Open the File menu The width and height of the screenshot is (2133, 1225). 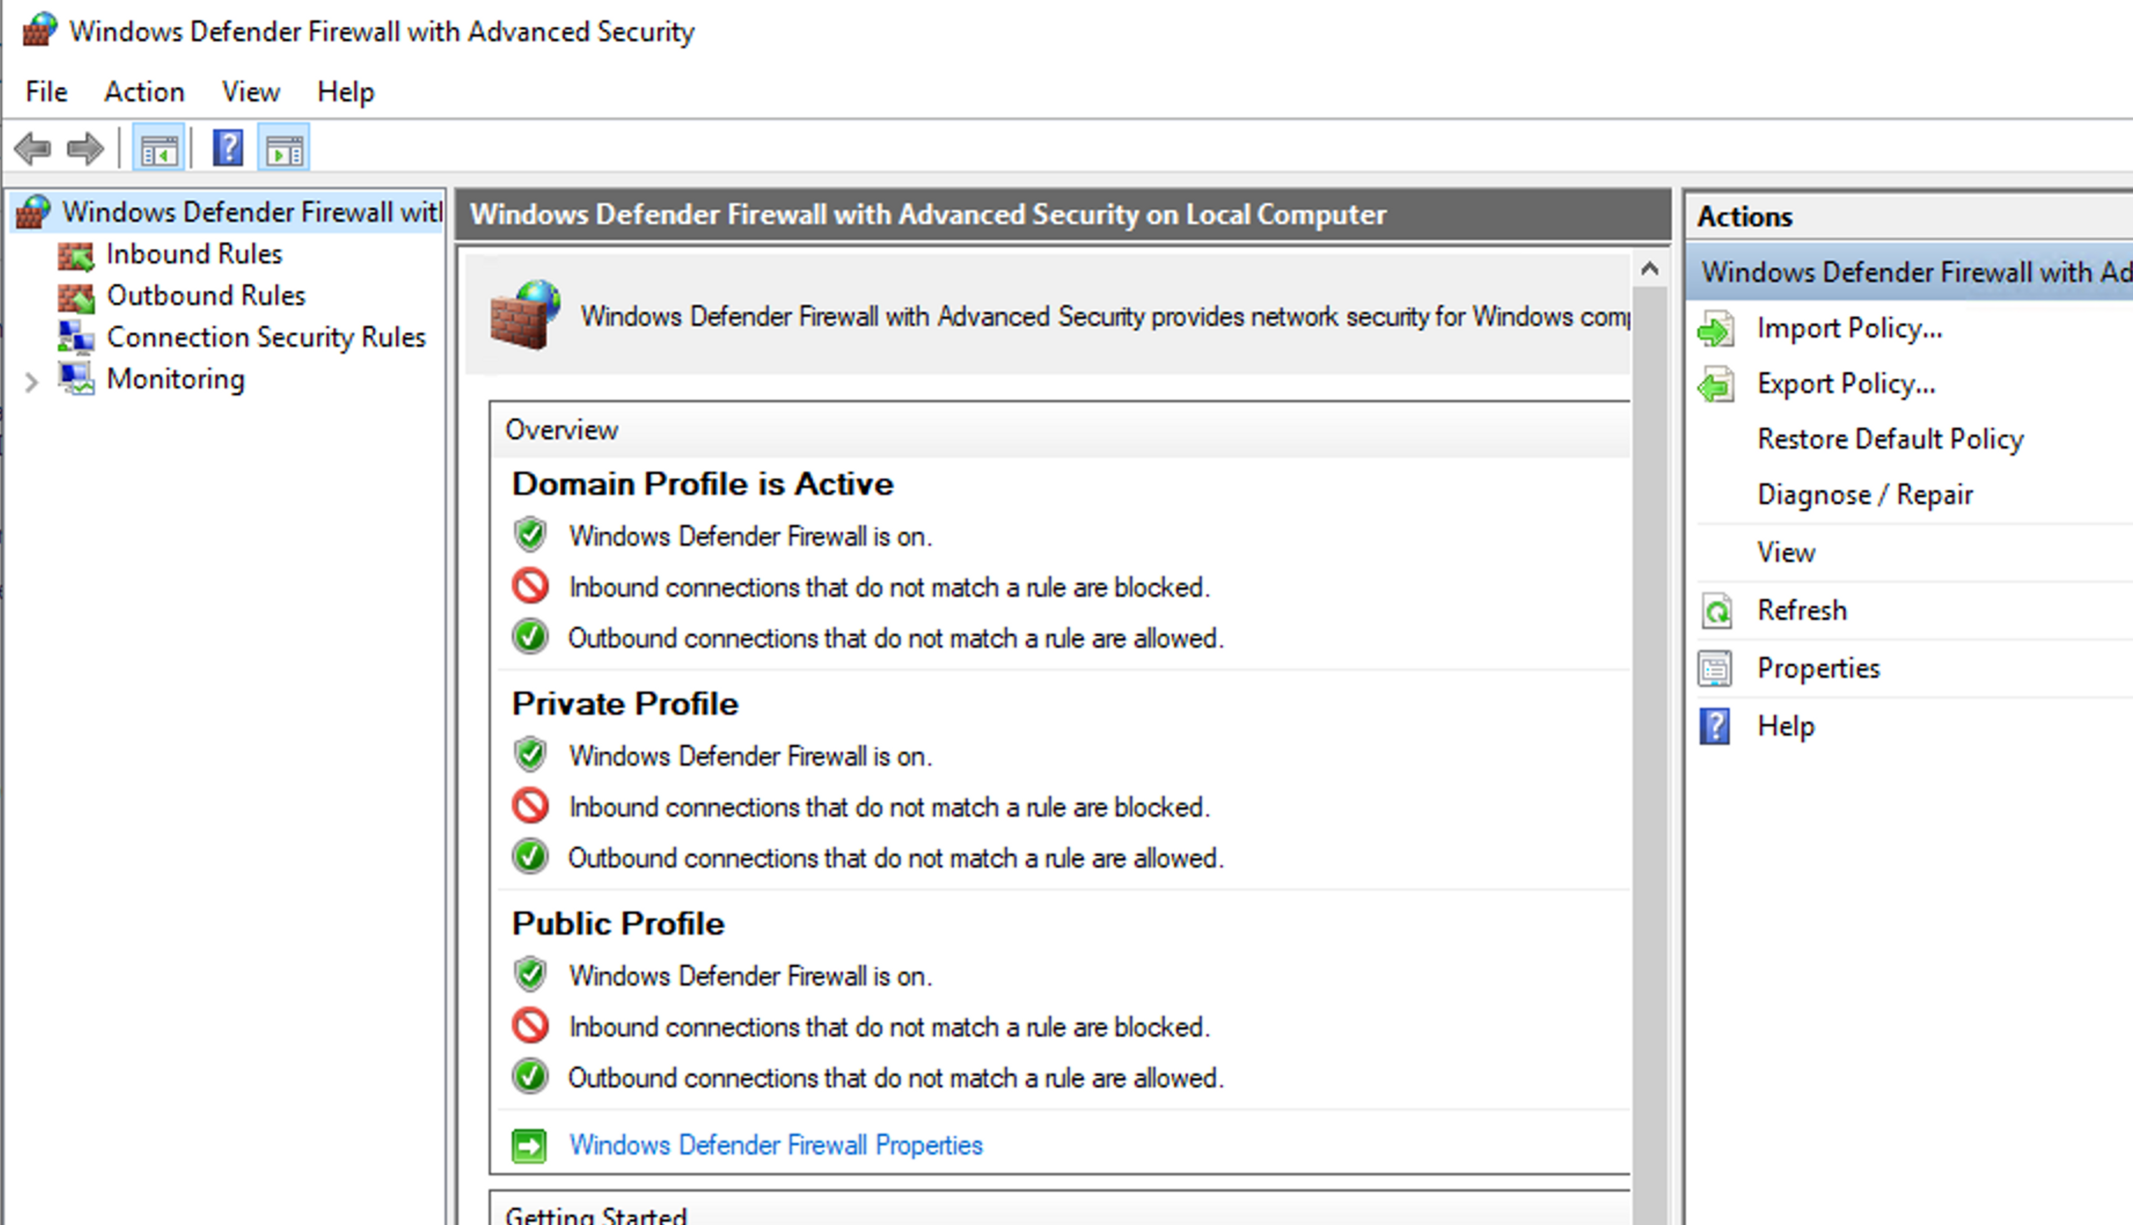[46, 92]
